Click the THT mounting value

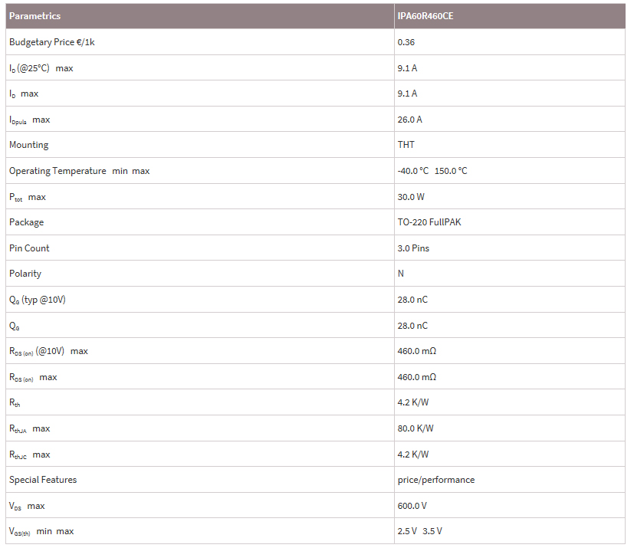(406, 145)
